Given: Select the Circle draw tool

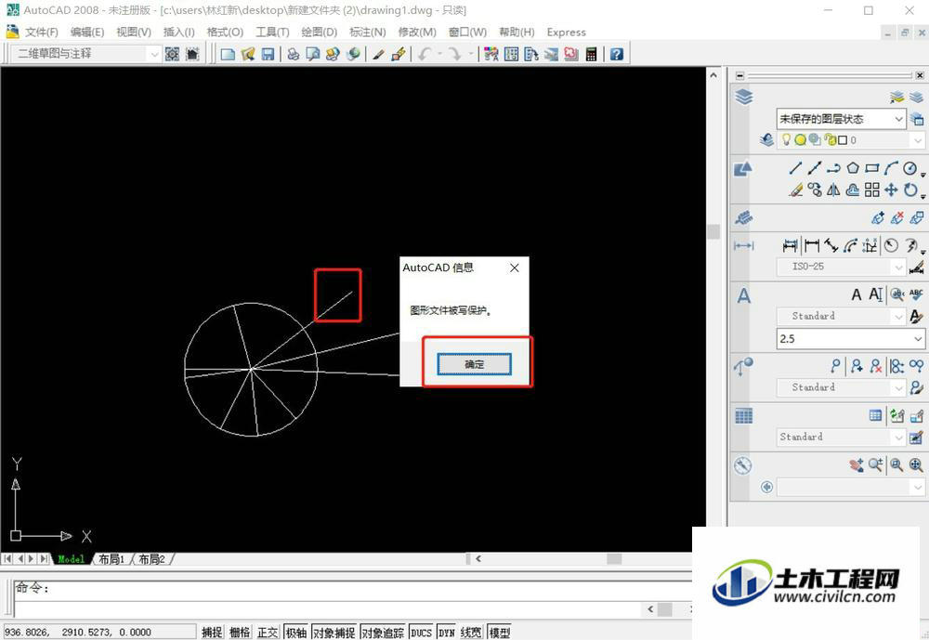Looking at the screenshot, I should (x=910, y=168).
